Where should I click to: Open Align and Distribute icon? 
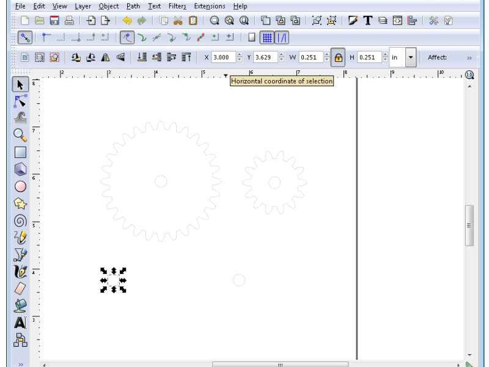(x=412, y=21)
